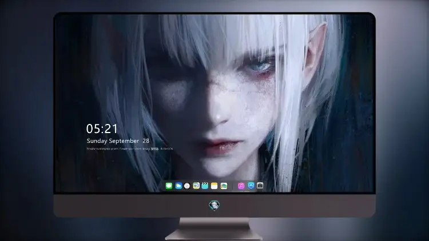The image size is (429, 241).
Task: Launch the Weather app from the dock
Action: point(178,186)
